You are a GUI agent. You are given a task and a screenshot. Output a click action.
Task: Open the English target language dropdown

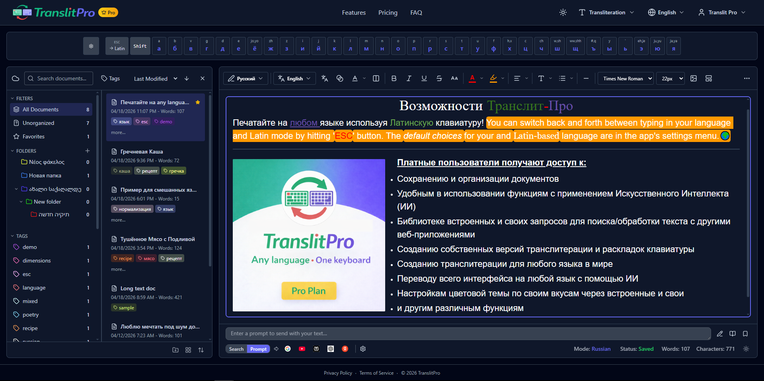[294, 78]
